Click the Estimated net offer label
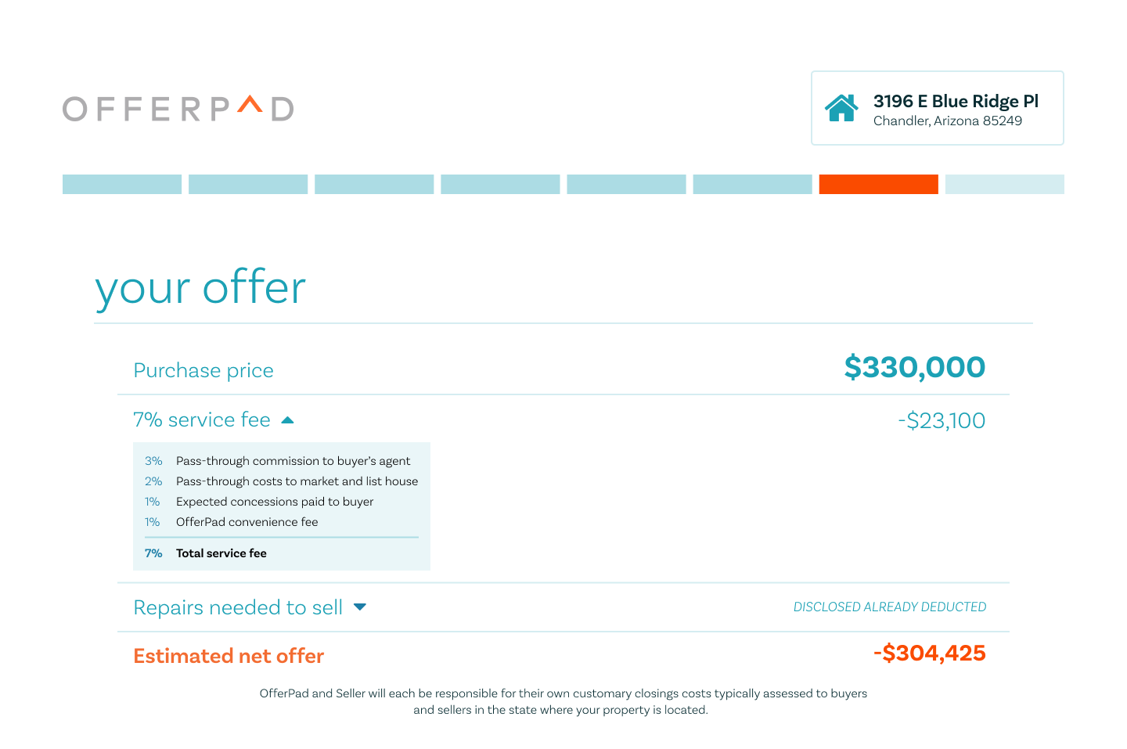1127x749 pixels. point(229,656)
